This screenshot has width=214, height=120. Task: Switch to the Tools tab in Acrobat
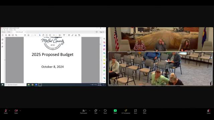pyautogui.click(x=9, y=32)
